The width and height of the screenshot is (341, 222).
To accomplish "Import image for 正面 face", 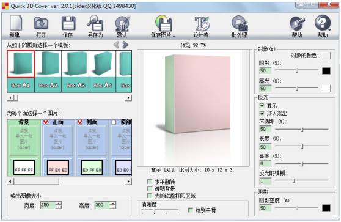I will (x=58, y=141).
